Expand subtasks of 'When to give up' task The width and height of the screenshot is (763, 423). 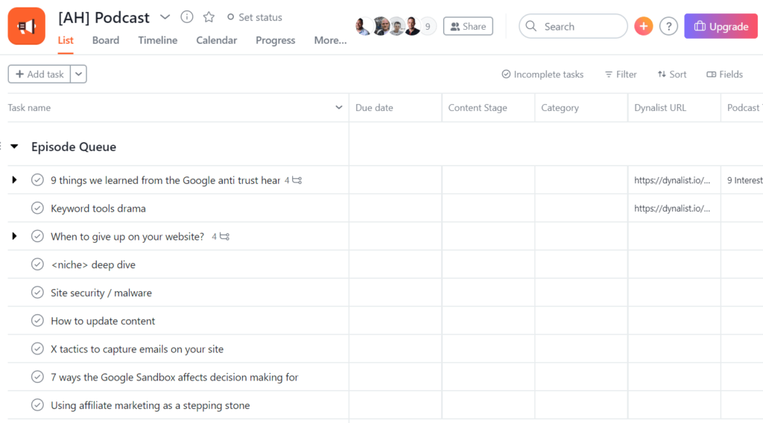coord(15,236)
